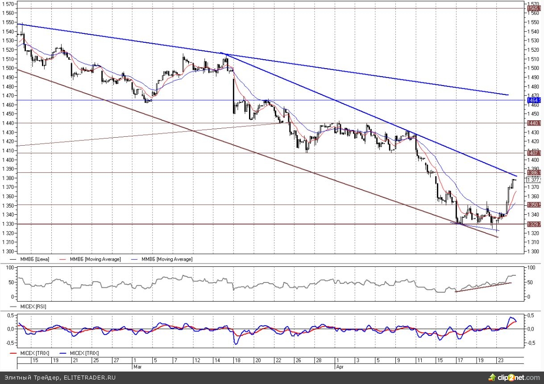
Task: Select the 1440.1 horizontal level tag
Action: (x=534, y=123)
